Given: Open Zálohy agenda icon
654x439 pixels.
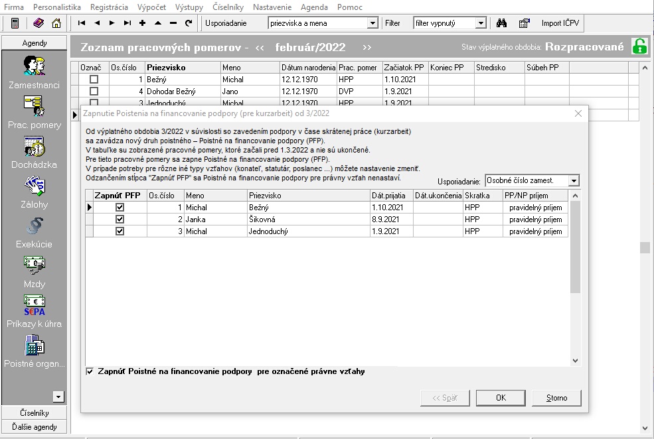Looking at the screenshot, I should [x=35, y=186].
